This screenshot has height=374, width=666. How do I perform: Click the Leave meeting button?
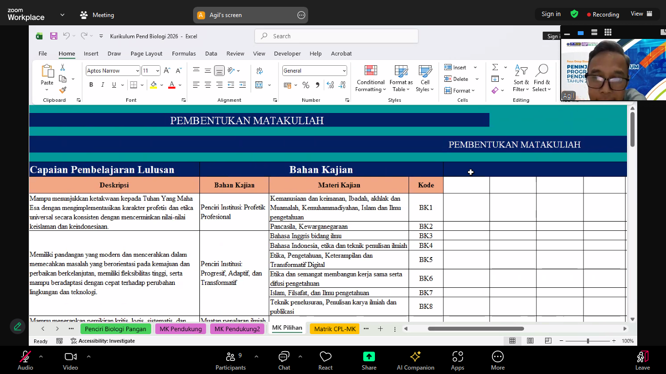coord(642,360)
